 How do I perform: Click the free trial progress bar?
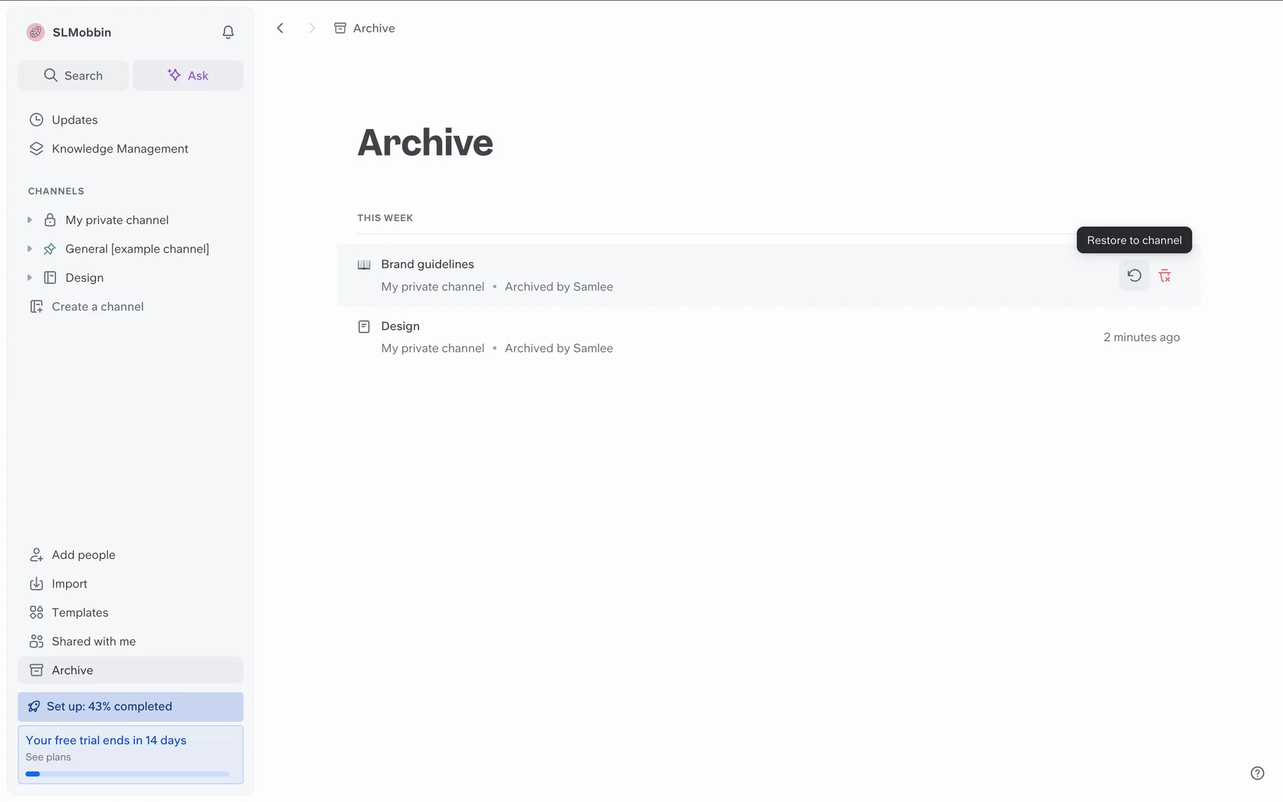click(x=127, y=774)
